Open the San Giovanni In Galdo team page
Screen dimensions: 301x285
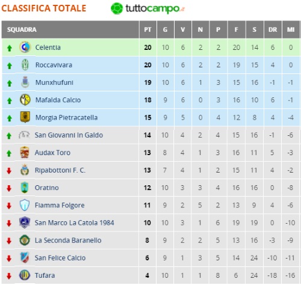tap(69, 135)
